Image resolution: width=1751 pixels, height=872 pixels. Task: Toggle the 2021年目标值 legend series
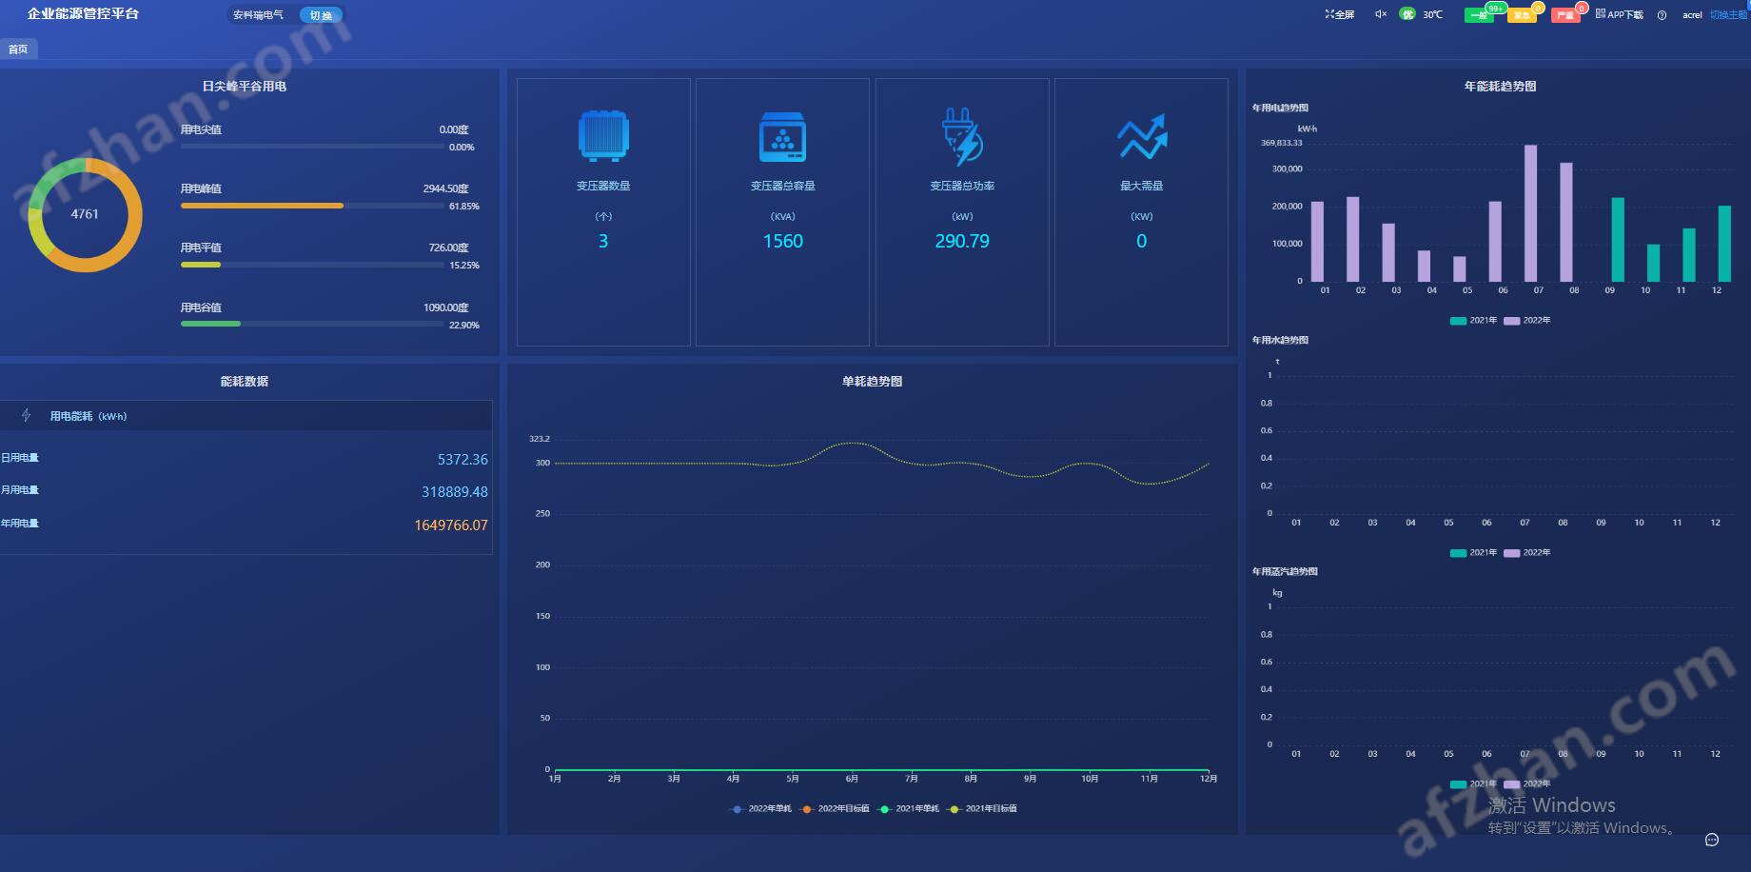coord(982,809)
